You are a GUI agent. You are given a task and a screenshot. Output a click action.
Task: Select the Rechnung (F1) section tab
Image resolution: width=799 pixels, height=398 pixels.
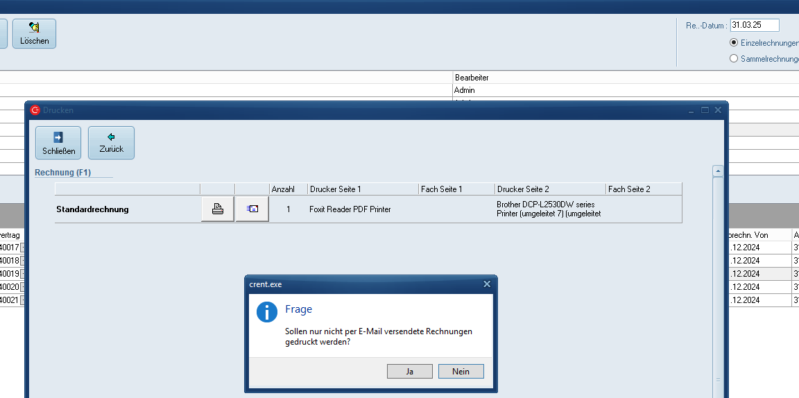click(x=63, y=172)
